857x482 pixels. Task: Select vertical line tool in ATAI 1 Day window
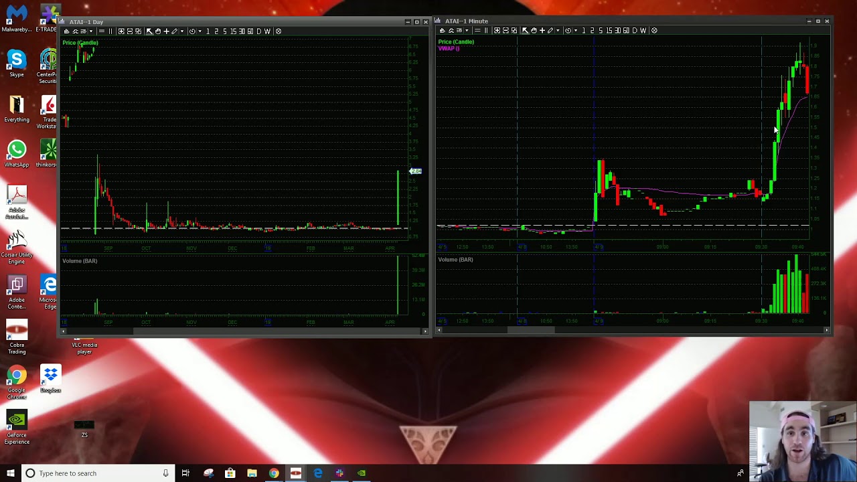(110, 31)
